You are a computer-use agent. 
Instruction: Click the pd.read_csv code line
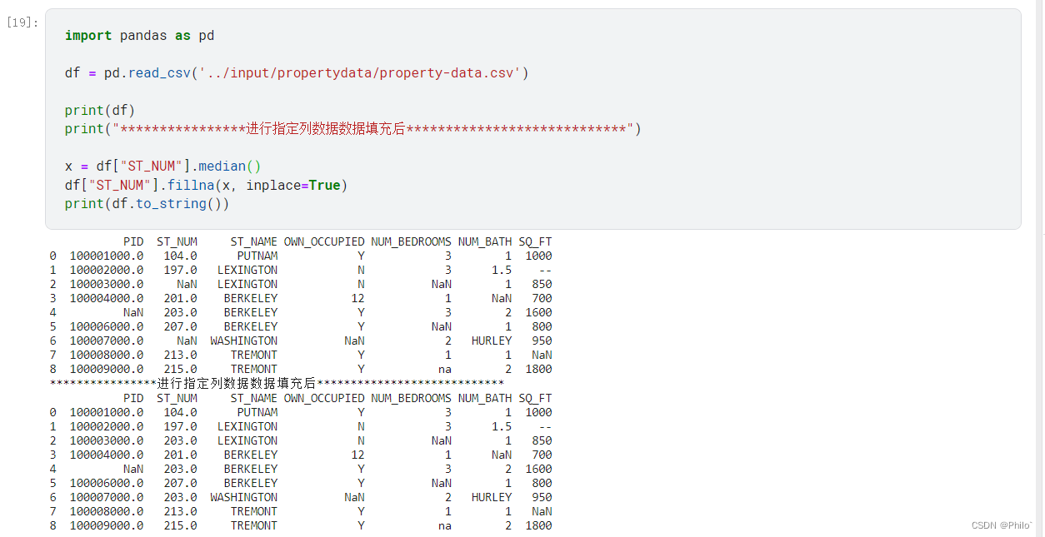[x=297, y=73]
